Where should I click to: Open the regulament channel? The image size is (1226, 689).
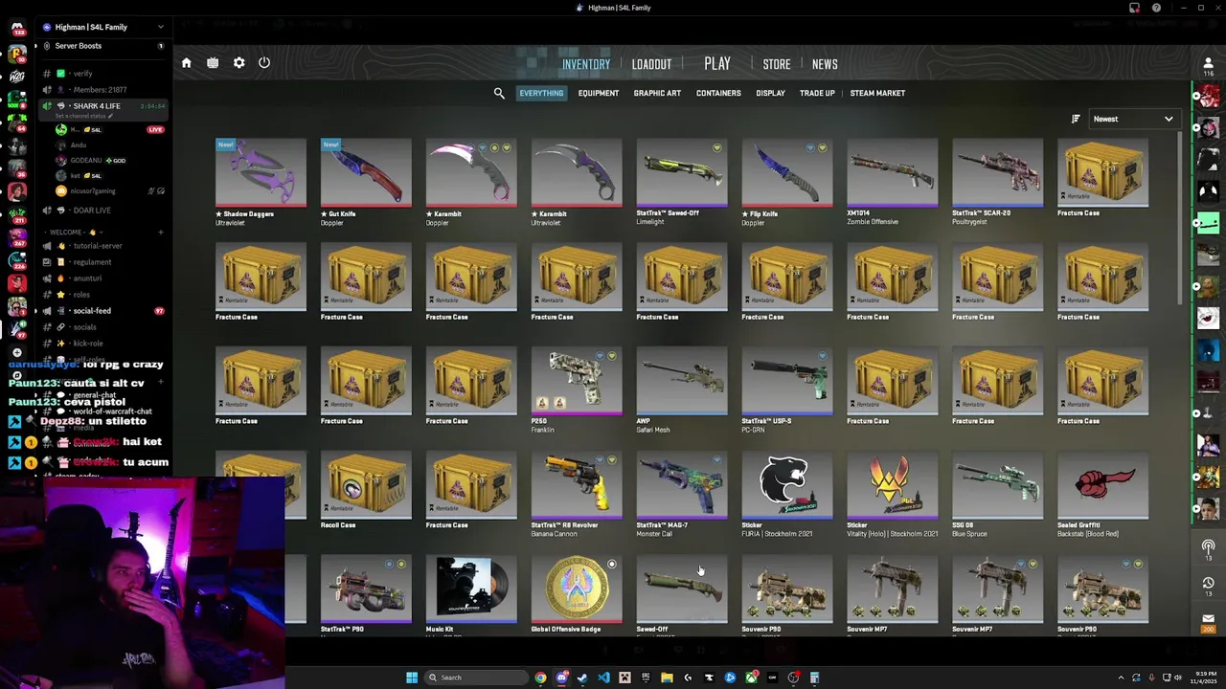(x=103, y=262)
